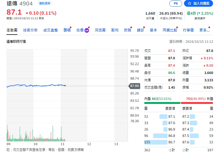
Task: Click the star icon in 加入自選股
Action: tap(189, 4)
